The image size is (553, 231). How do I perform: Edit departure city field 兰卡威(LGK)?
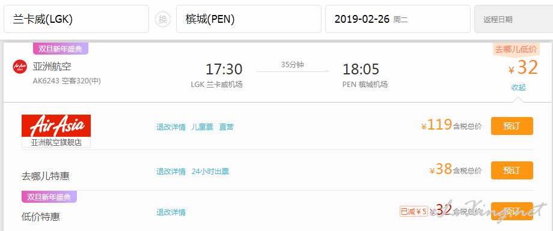(x=76, y=19)
